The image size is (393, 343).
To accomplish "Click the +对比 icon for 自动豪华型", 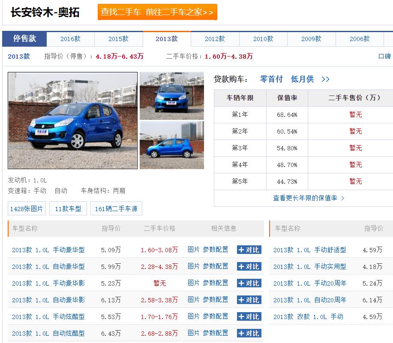I will (249, 266).
